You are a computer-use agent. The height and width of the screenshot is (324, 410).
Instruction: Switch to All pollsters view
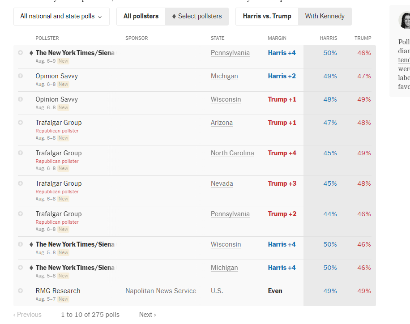pyautogui.click(x=141, y=17)
